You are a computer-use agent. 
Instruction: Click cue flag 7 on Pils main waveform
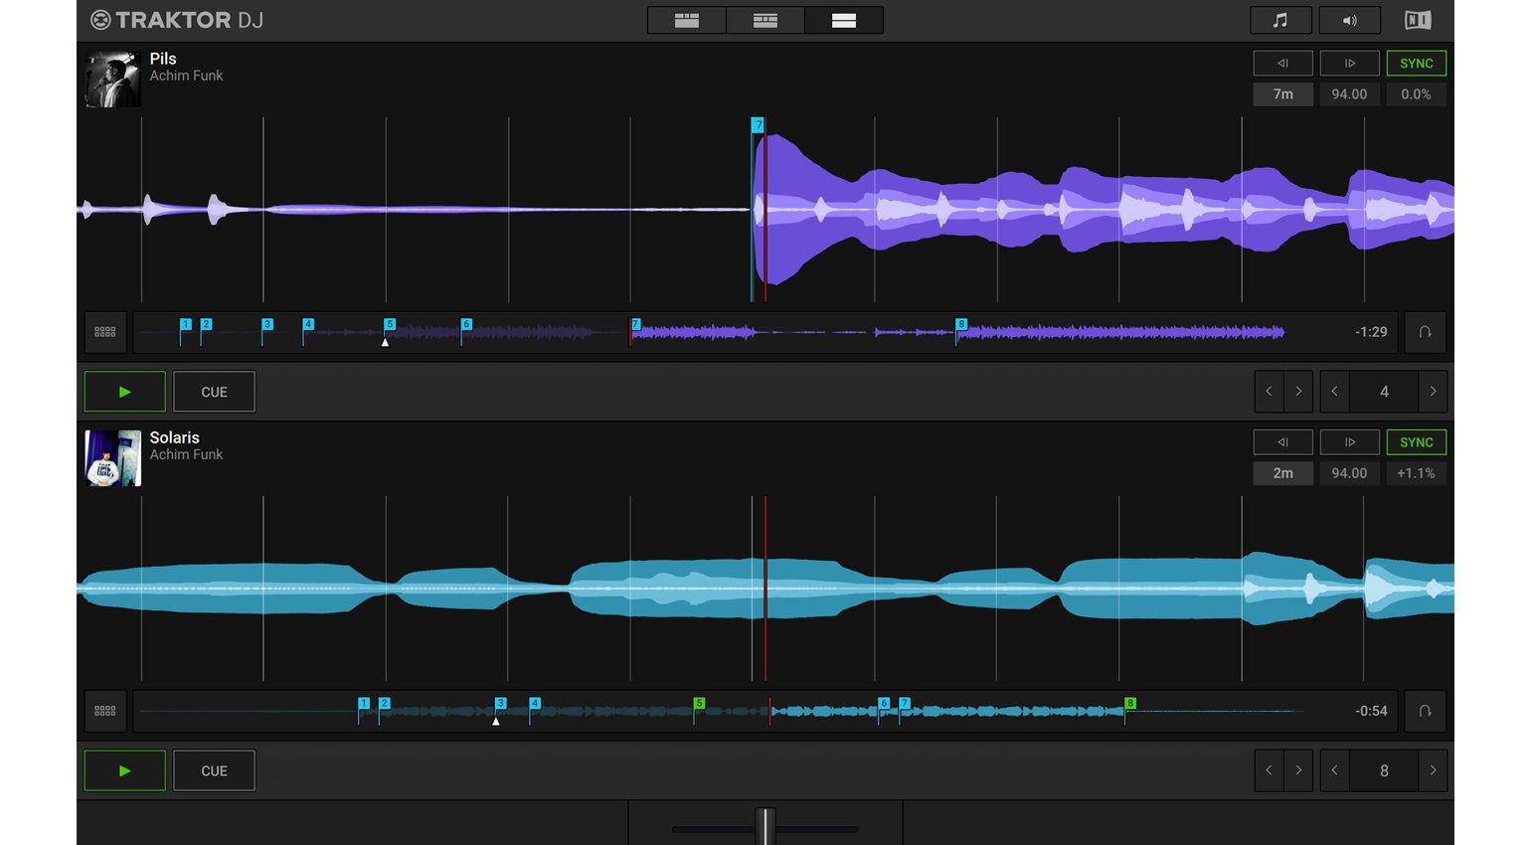[758, 125]
